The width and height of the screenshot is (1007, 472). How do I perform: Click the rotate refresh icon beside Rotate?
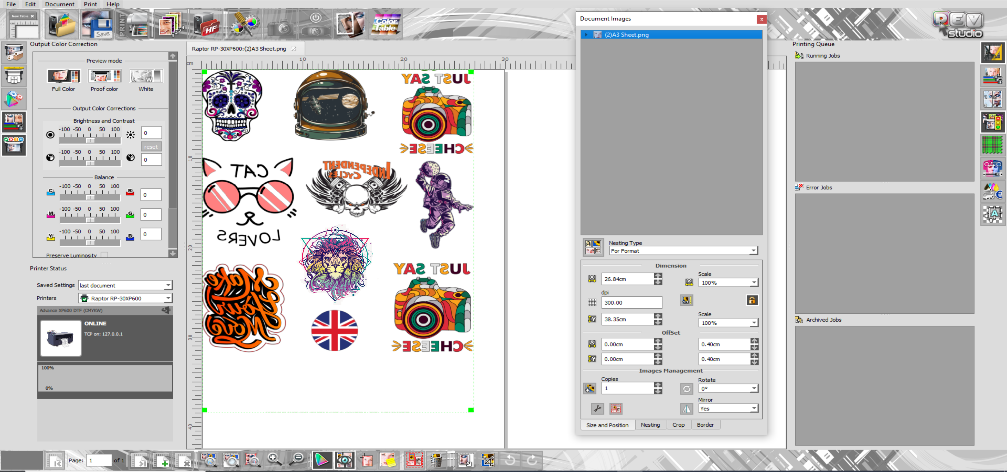tap(686, 389)
